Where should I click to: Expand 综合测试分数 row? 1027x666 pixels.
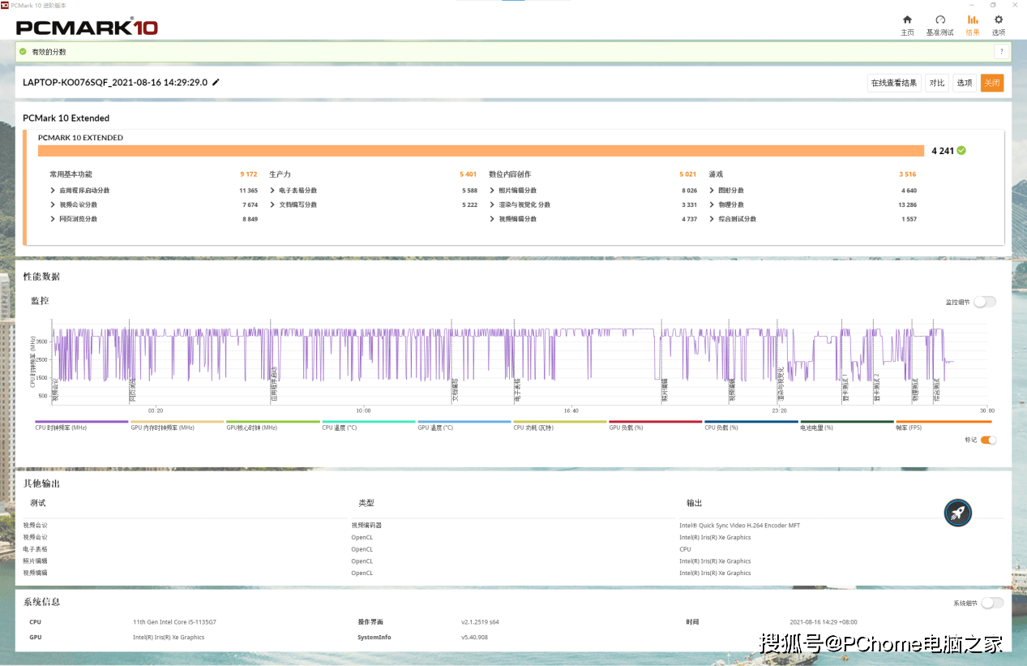pos(712,219)
